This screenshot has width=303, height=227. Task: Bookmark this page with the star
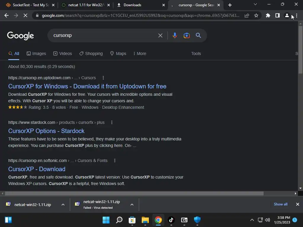pos(256,15)
